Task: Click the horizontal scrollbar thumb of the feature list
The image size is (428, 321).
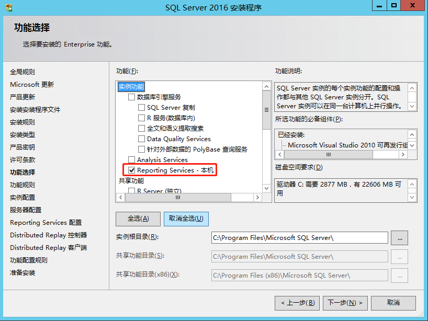Action: (x=178, y=197)
